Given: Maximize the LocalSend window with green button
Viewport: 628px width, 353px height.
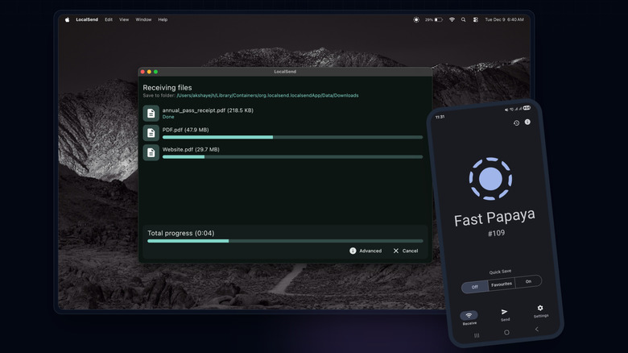Looking at the screenshot, I should click(156, 72).
